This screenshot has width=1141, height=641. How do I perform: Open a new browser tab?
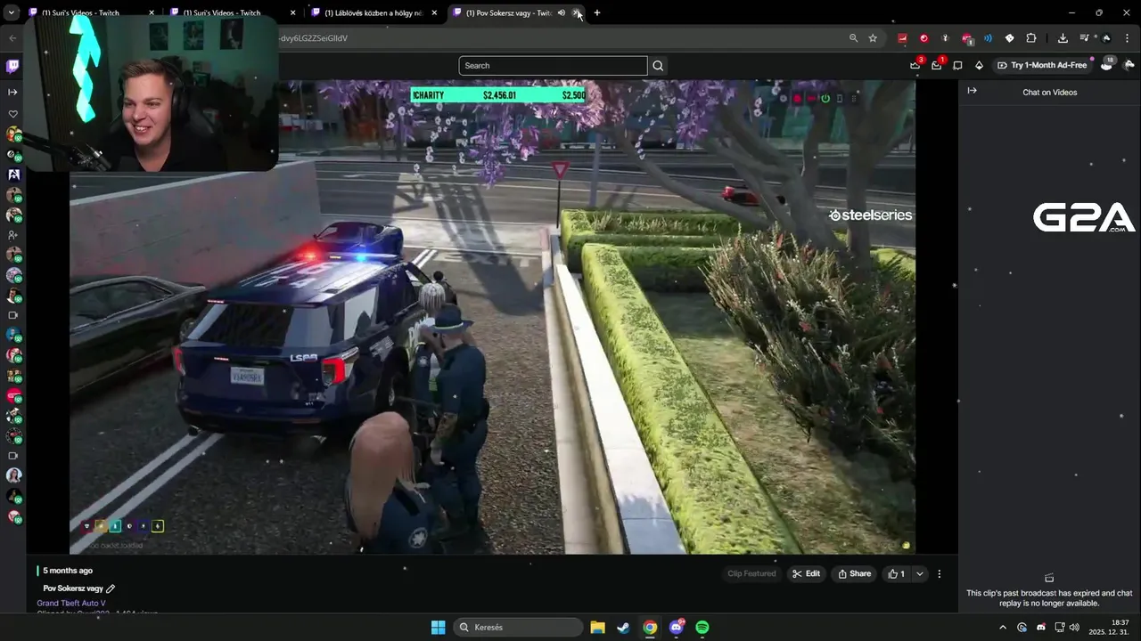pos(596,12)
